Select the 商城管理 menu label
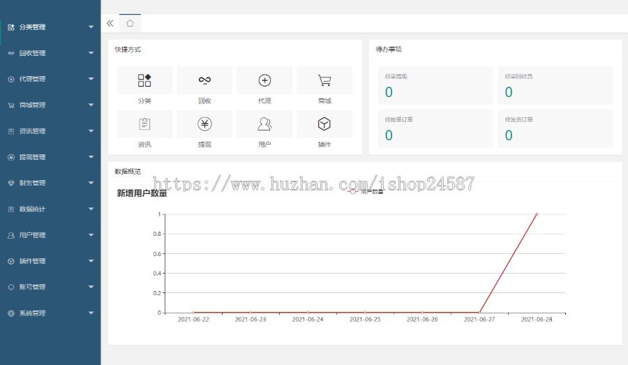 (x=32, y=105)
